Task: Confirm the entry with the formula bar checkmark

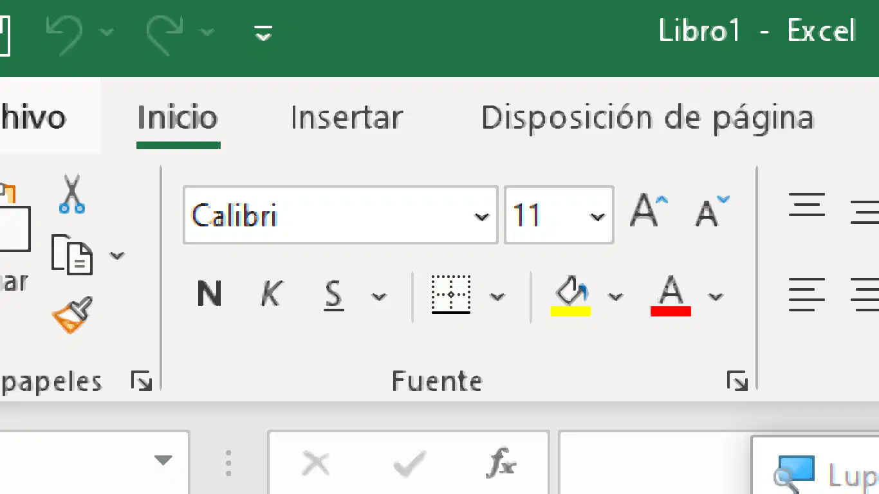Action: (x=410, y=463)
